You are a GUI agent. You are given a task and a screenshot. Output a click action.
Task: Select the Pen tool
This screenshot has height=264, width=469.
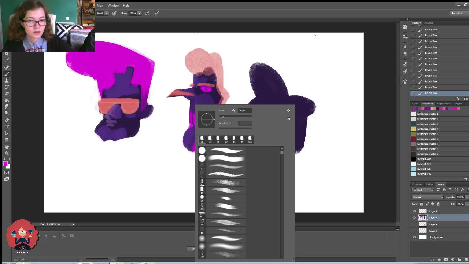(x=7, y=120)
